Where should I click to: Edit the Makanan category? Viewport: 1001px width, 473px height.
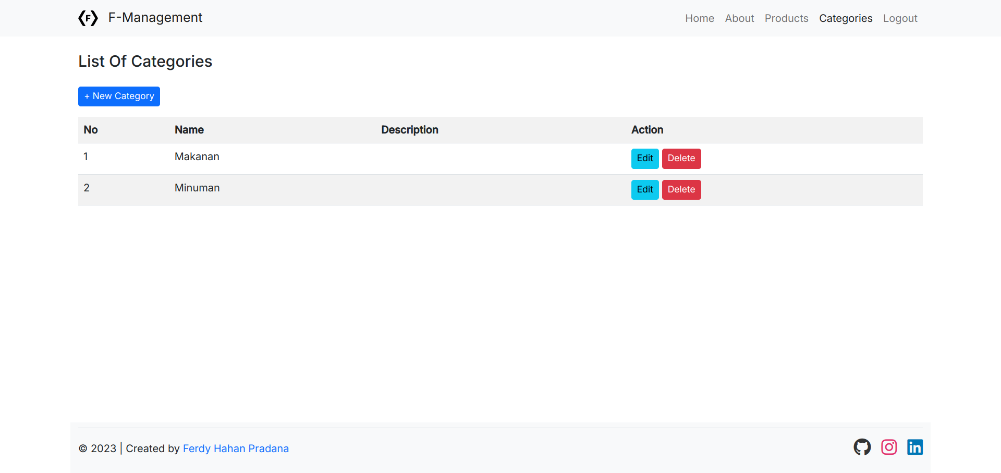pyautogui.click(x=644, y=159)
